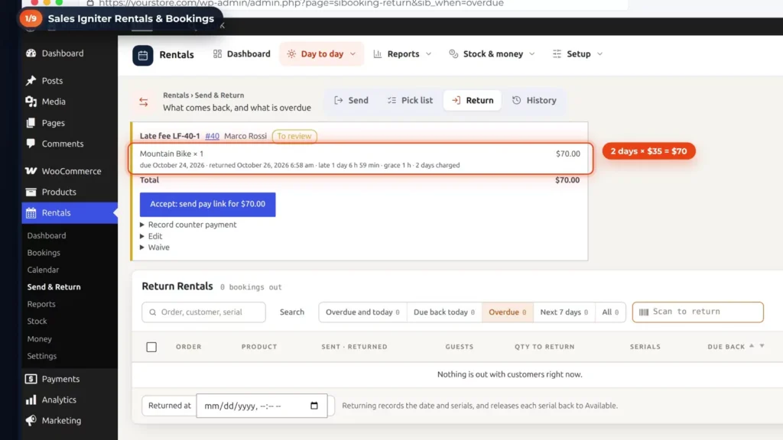Open Reports in Rentals submenu
The width and height of the screenshot is (783, 440).
pos(41,304)
